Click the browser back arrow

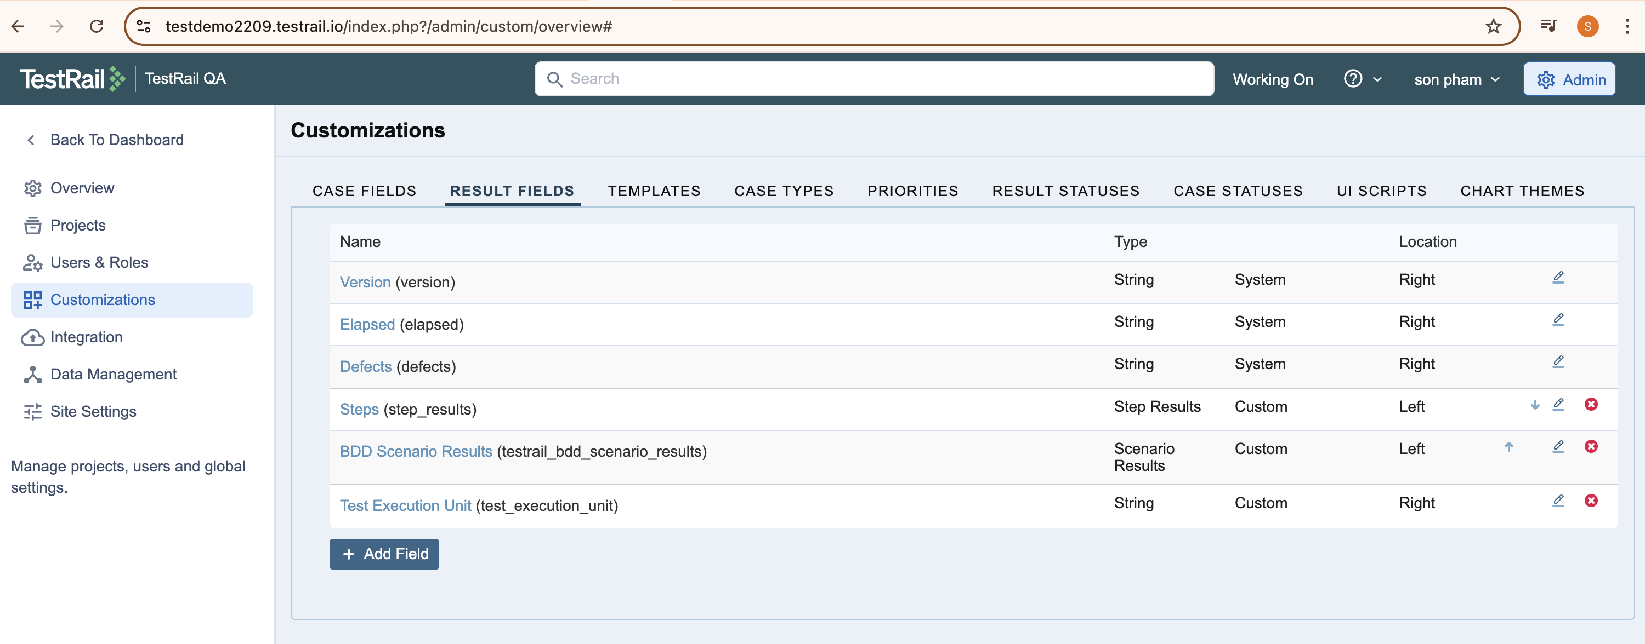click(x=18, y=26)
